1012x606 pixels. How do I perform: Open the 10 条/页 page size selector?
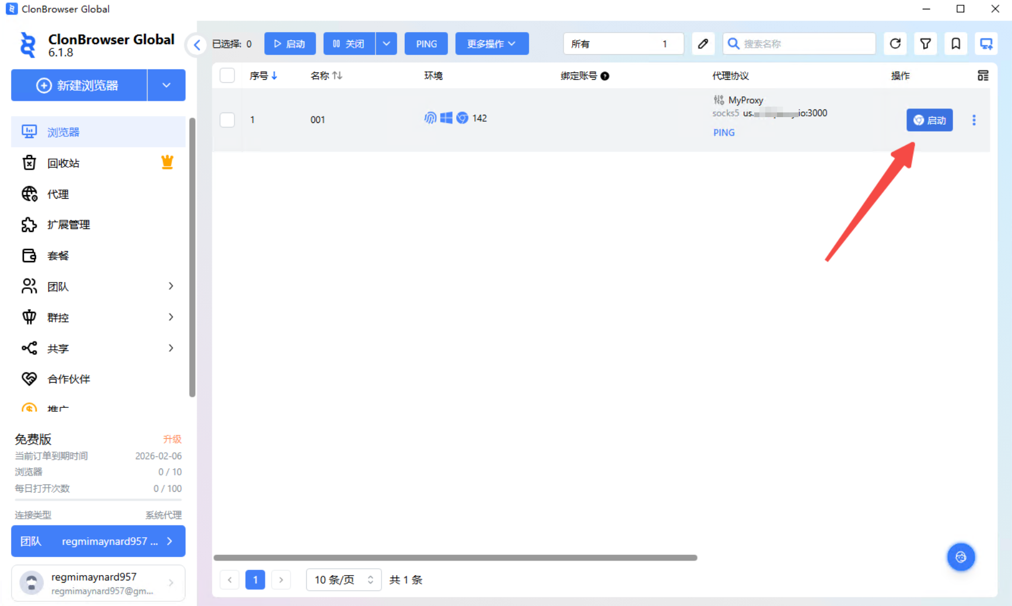pyautogui.click(x=344, y=580)
